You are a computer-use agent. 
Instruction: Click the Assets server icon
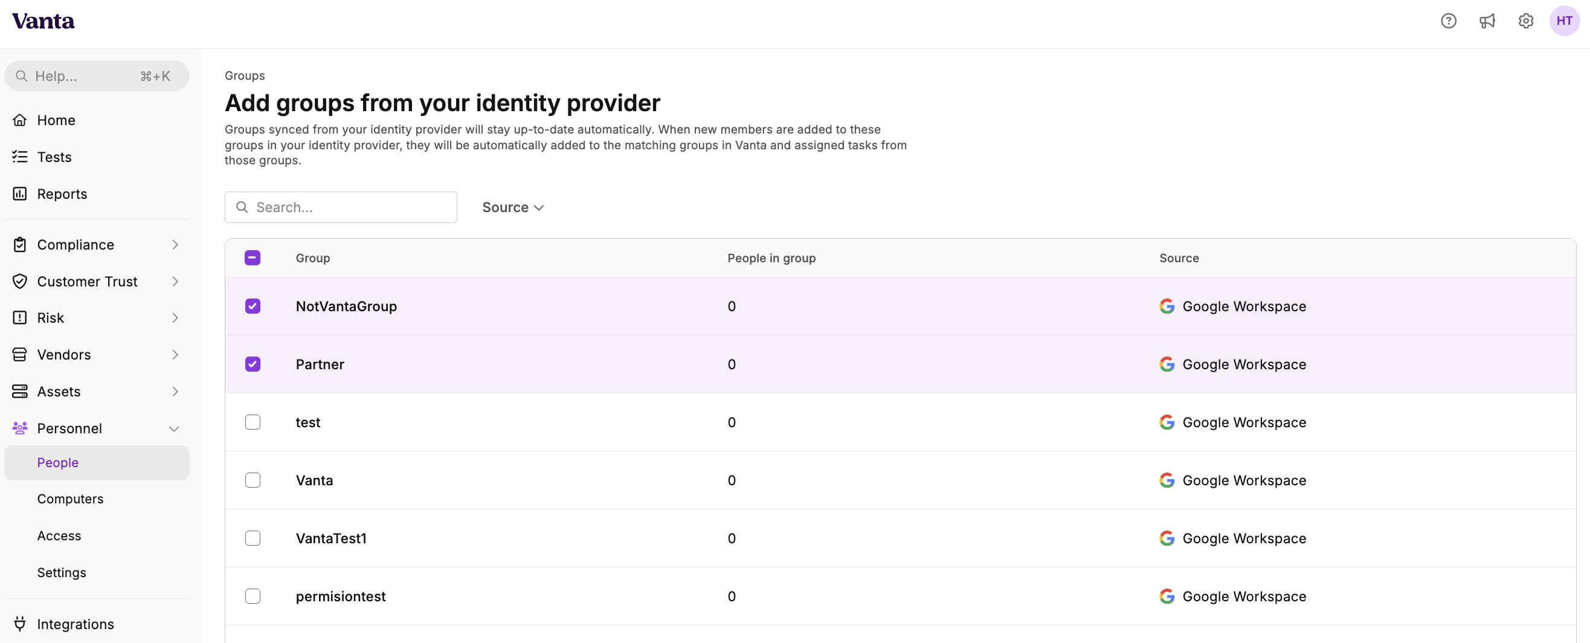coord(20,392)
